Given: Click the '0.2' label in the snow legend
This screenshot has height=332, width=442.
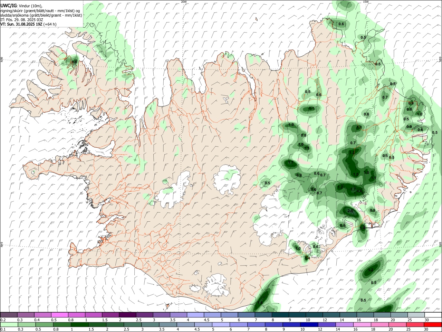Looking at the screenshot, I should click(x=3, y=320).
